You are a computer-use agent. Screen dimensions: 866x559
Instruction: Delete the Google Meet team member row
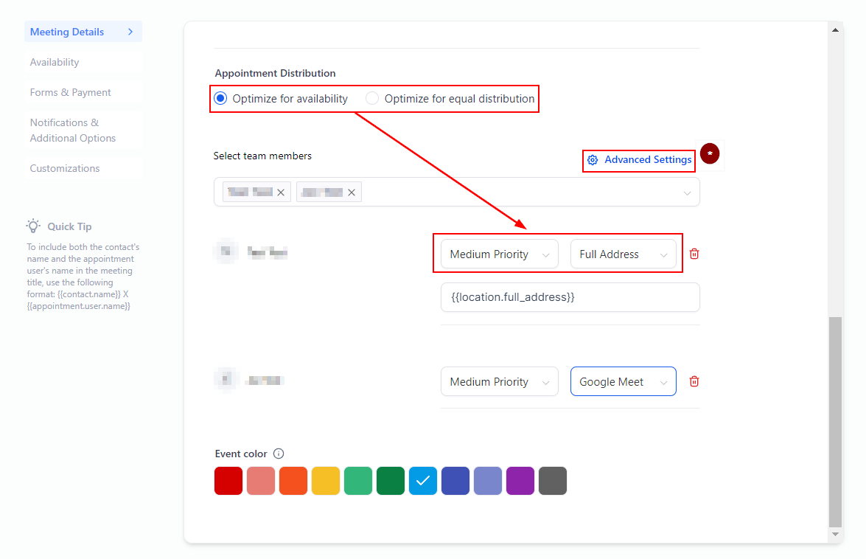tap(694, 381)
